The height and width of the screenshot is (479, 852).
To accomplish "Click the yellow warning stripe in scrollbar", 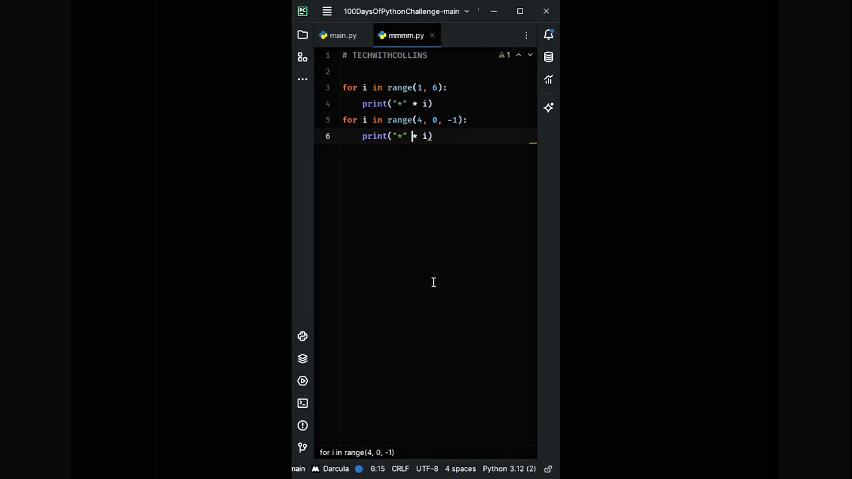I will click(x=532, y=143).
